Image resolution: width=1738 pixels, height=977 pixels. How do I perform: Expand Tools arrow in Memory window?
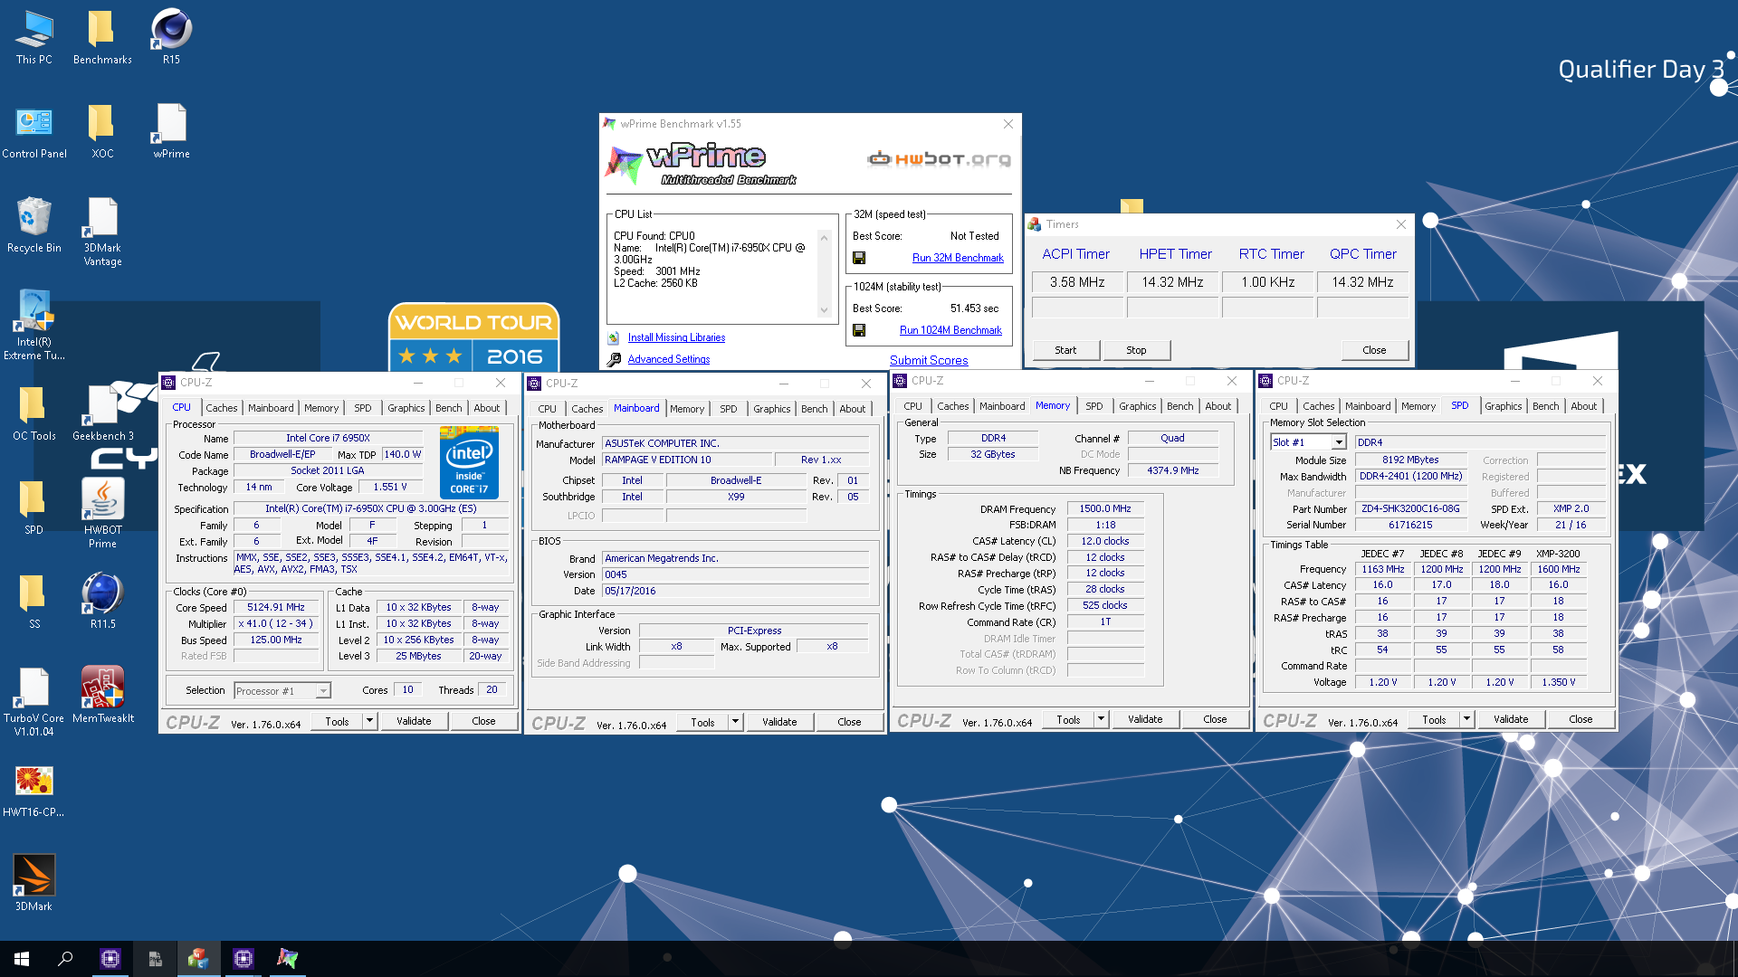[x=1101, y=719]
